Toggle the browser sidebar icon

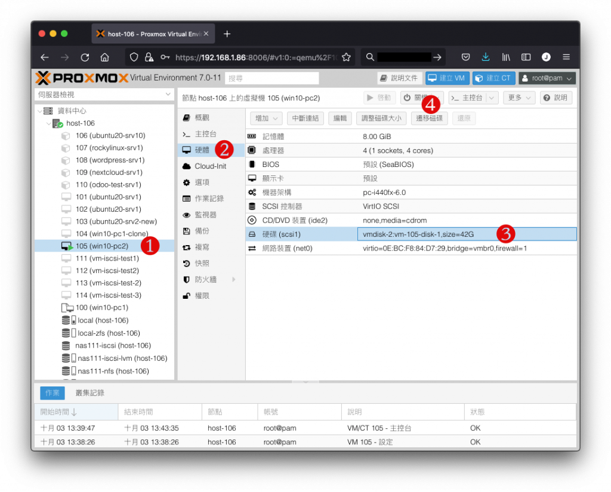pos(526,57)
